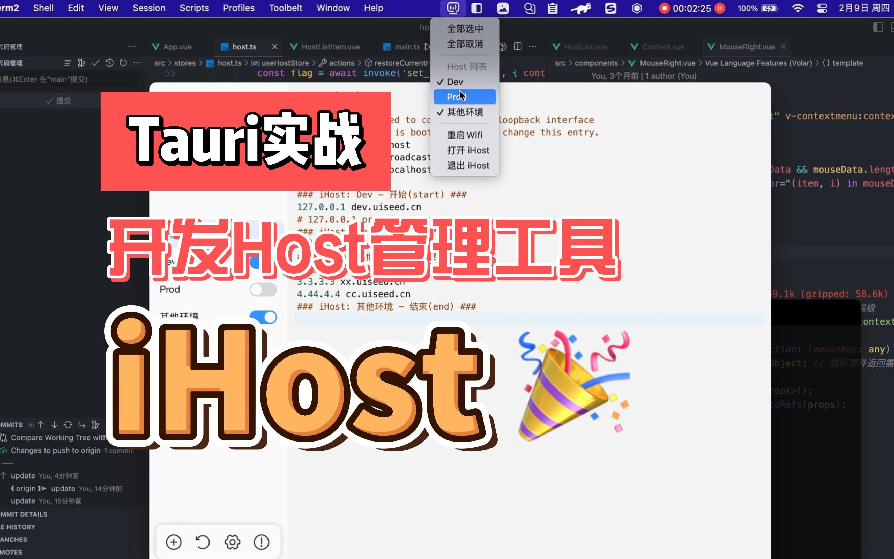
Task: Pause the recording next to 00:02:25
Action: 720,8
